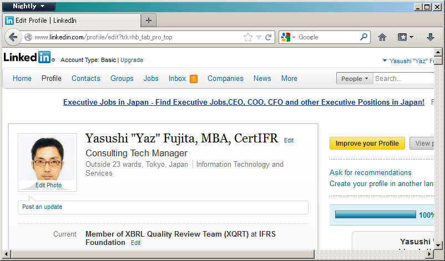Viewport: 445px width, 261px height.
Task: Open a new browser tab
Action: tap(149, 21)
